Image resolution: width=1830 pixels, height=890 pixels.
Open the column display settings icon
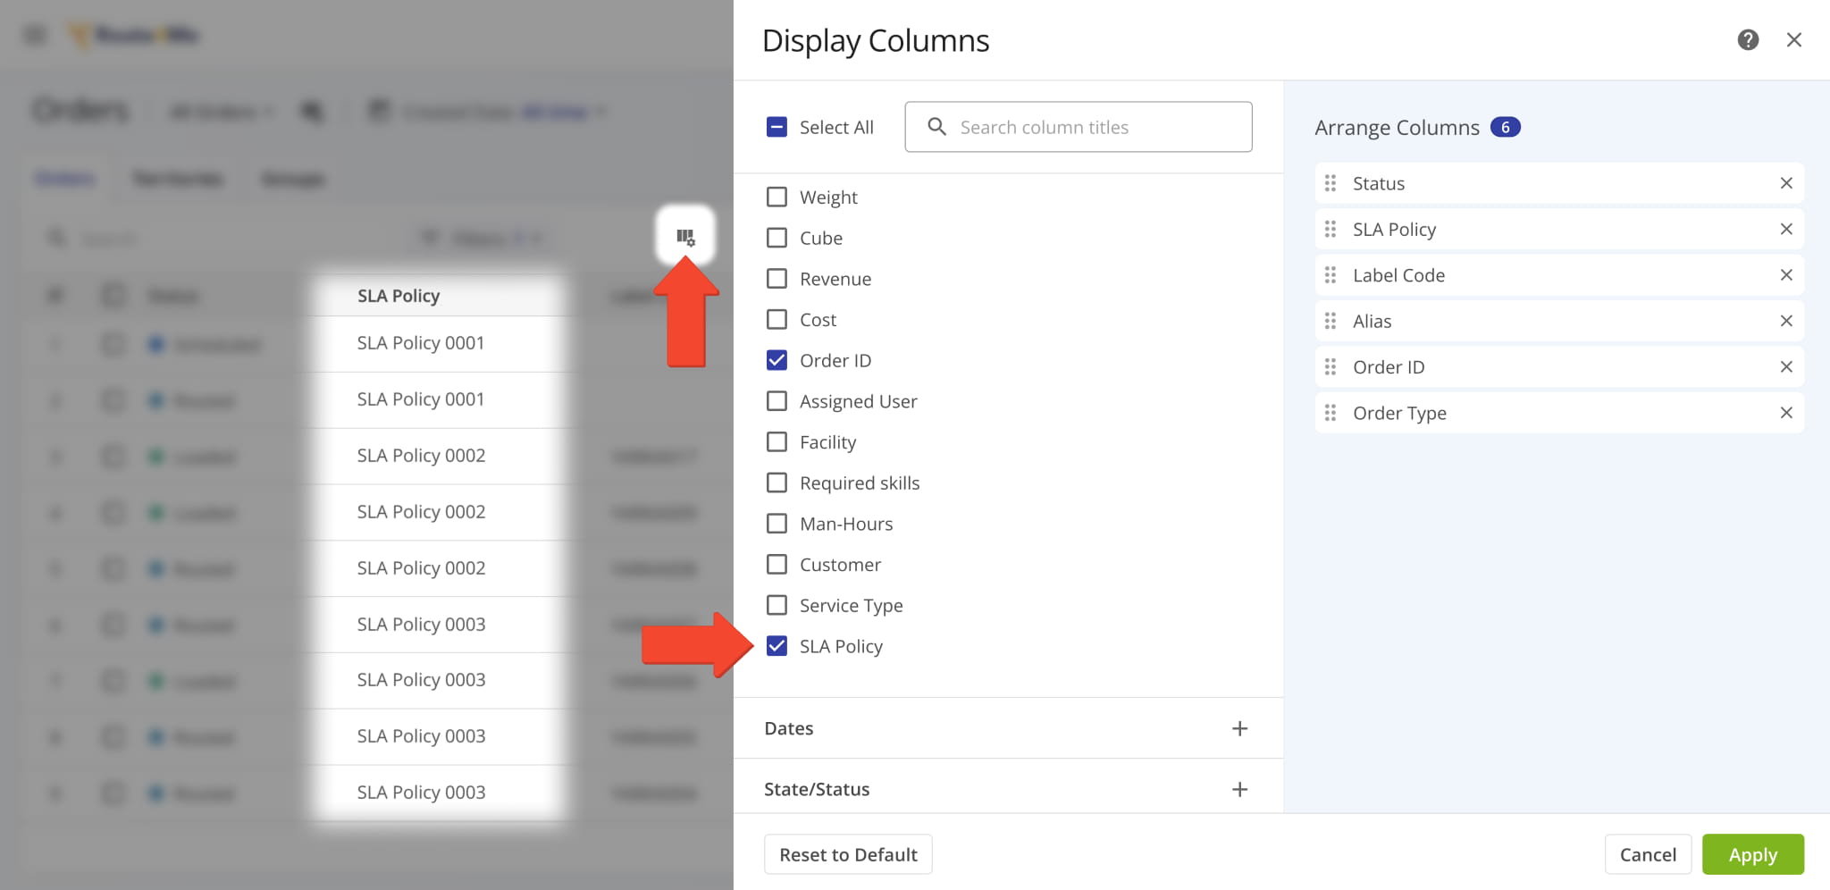(x=685, y=236)
